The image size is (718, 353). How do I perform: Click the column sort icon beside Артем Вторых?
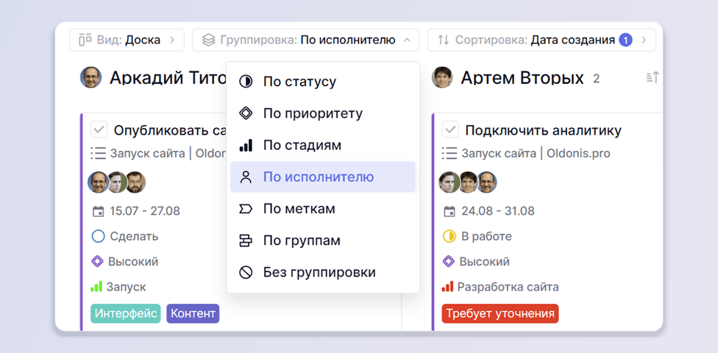652,78
